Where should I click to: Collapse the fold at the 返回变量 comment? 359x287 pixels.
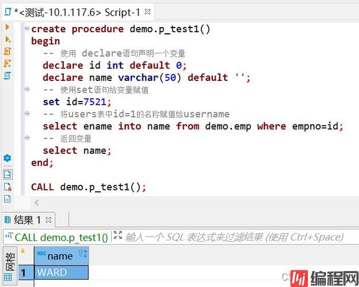coord(27,138)
